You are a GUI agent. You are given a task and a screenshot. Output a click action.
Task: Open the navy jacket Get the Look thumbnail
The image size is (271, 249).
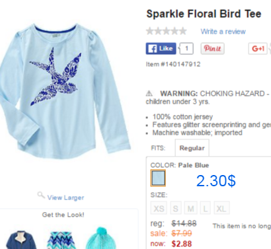21,240
